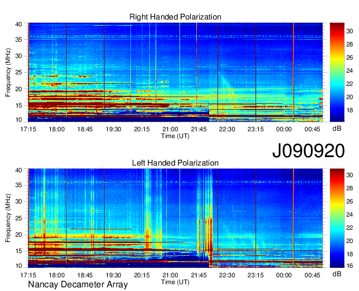Viewport: 359px width, 291px height.
Task: Click 21:45 time tick under Right Handed plot
Action: click(199, 129)
